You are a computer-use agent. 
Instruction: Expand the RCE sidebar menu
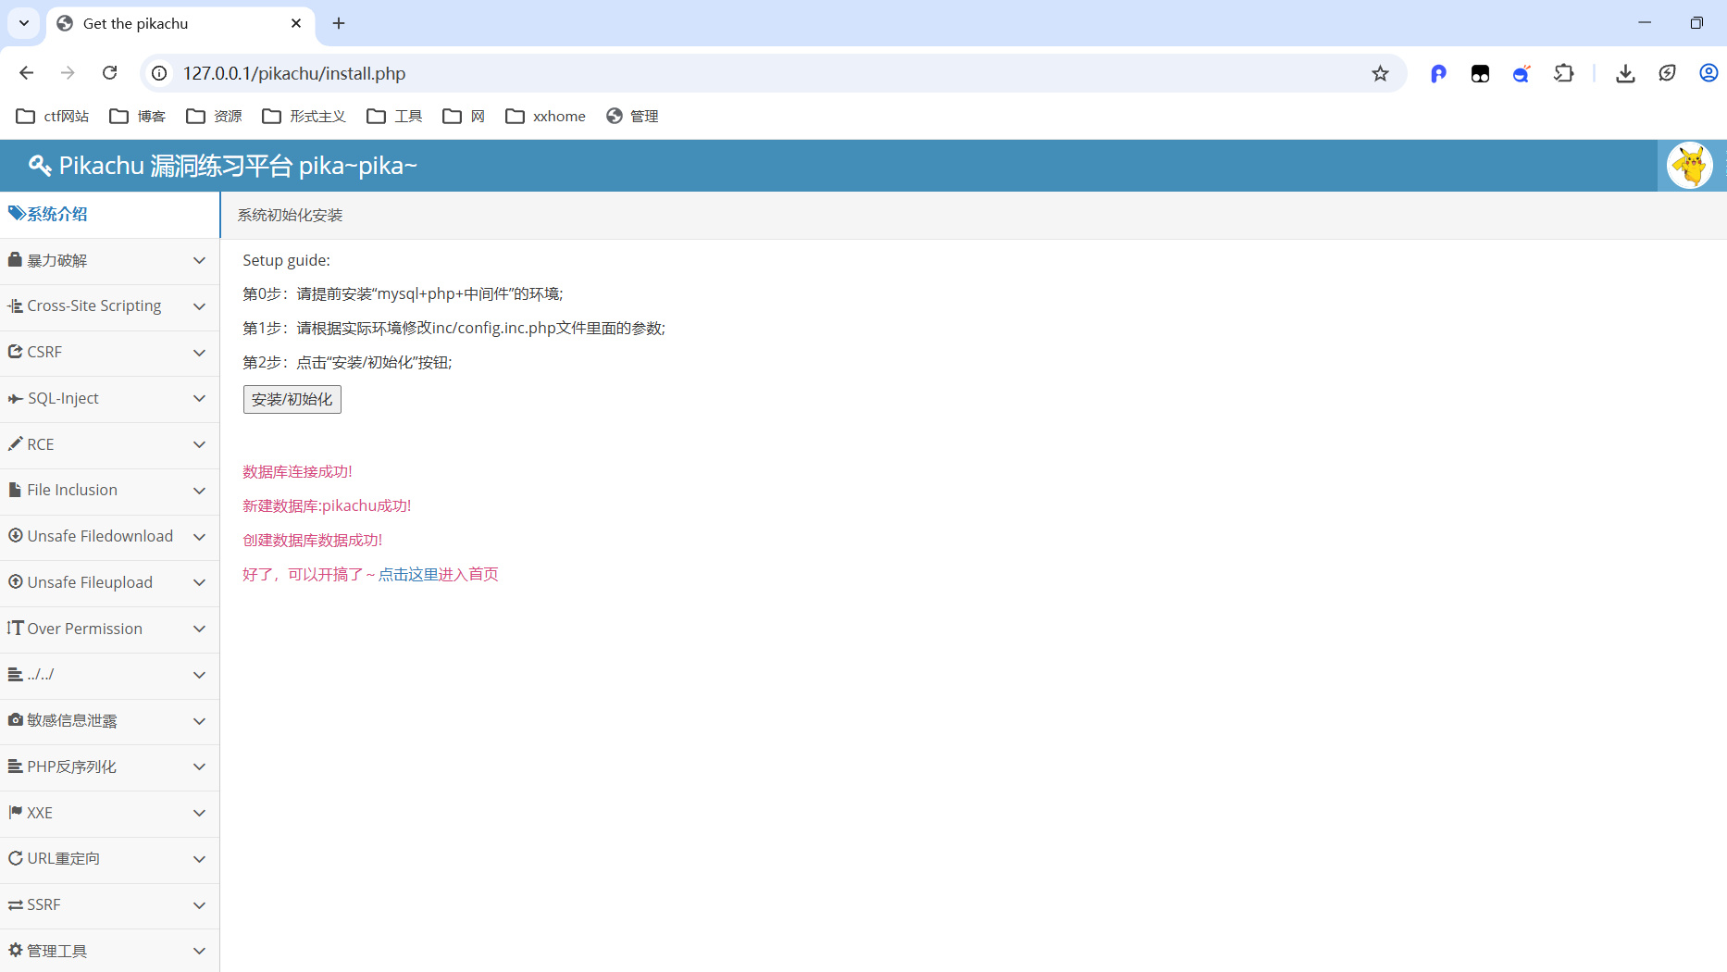[x=109, y=445]
